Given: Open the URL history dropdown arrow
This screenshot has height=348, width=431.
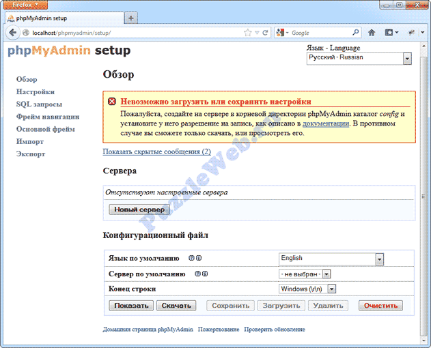Looking at the screenshot, I should click(257, 33).
